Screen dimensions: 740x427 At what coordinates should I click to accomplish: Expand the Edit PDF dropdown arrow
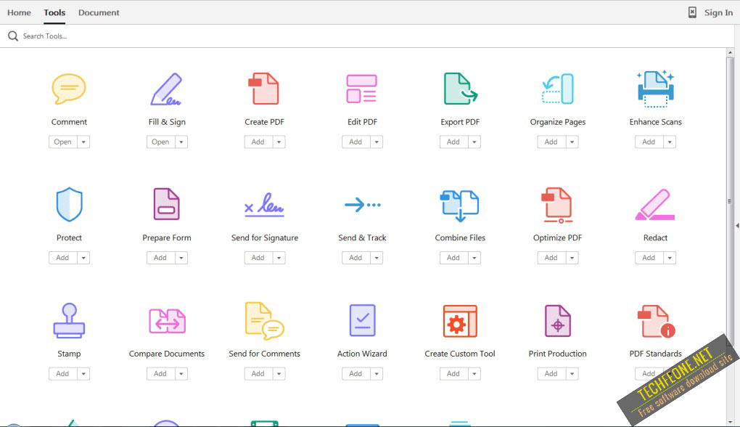(377, 142)
